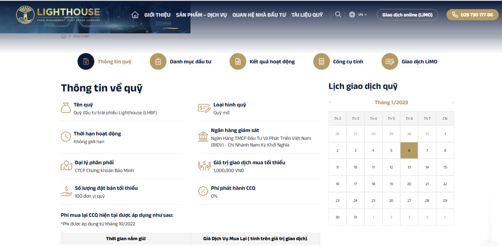
Task: Click the globe language icon
Action: 351,14
